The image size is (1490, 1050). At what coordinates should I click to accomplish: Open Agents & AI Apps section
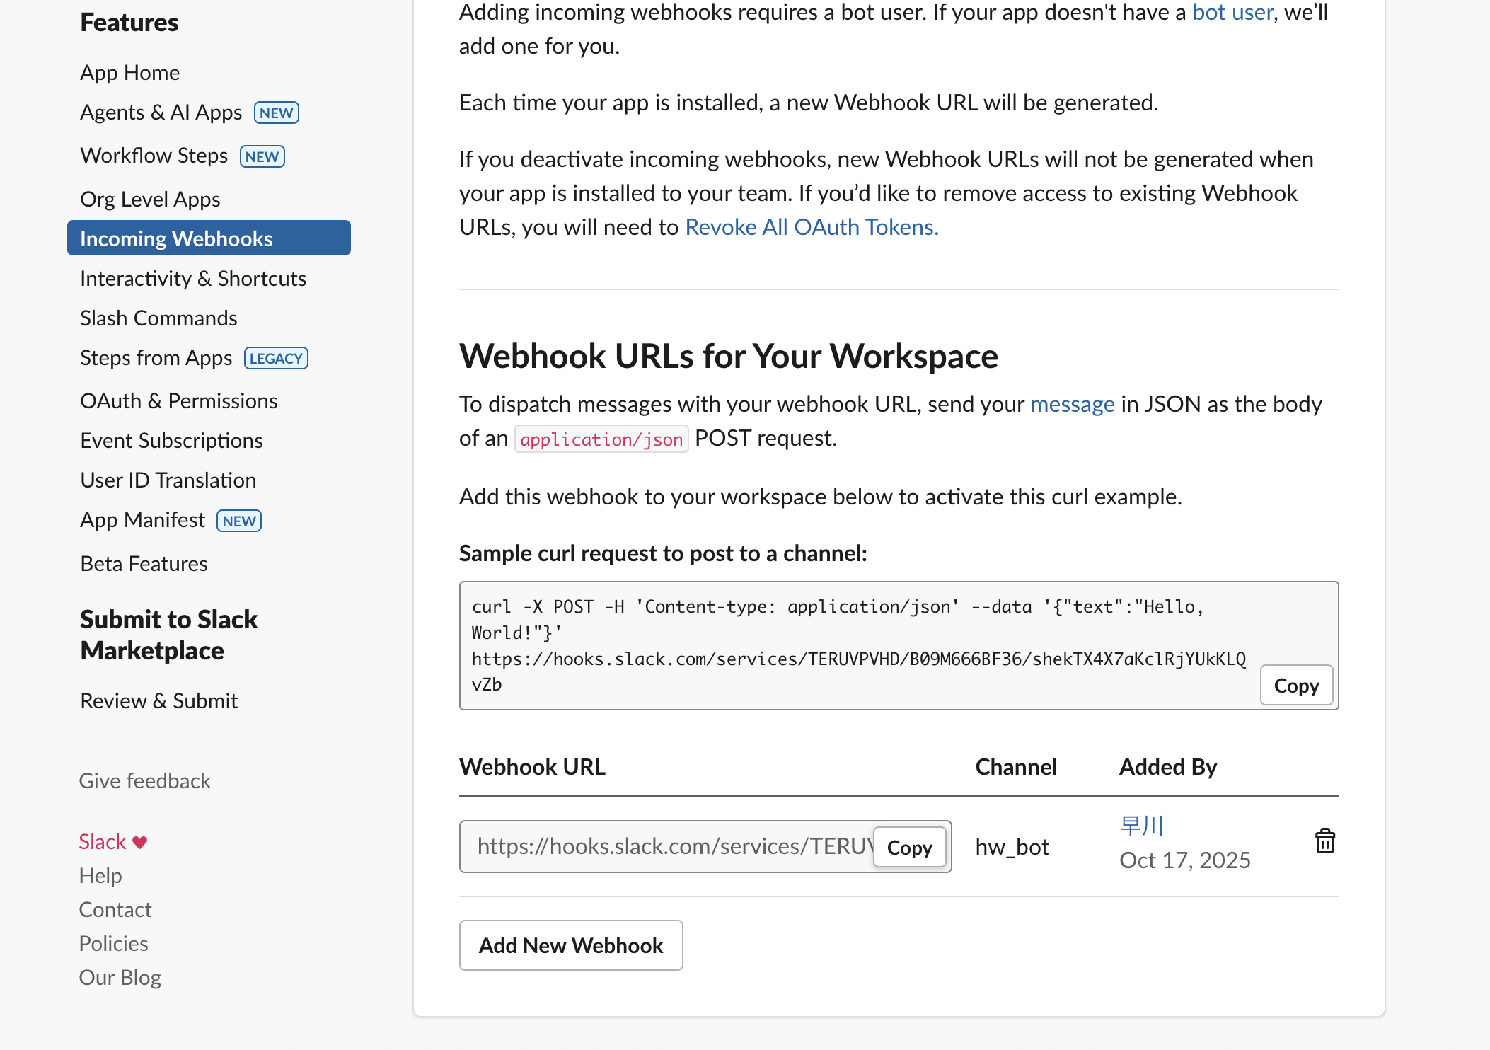pos(161,112)
